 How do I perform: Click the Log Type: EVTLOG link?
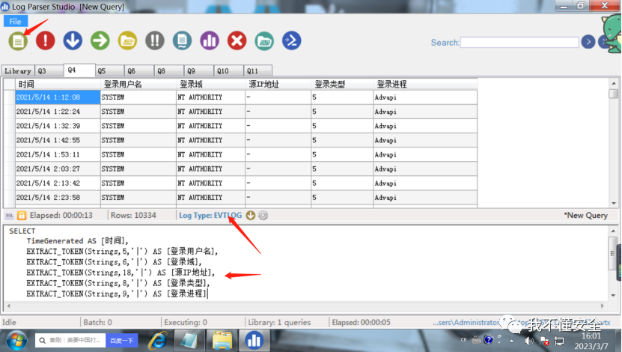pyautogui.click(x=210, y=215)
